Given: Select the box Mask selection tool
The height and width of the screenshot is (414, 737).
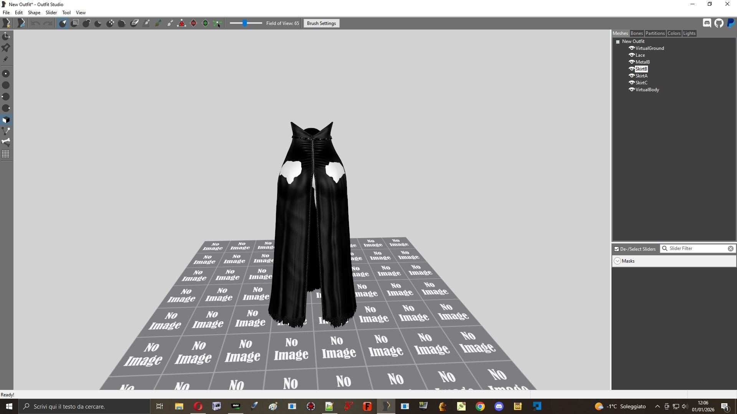Looking at the screenshot, I should click(x=75, y=23).
